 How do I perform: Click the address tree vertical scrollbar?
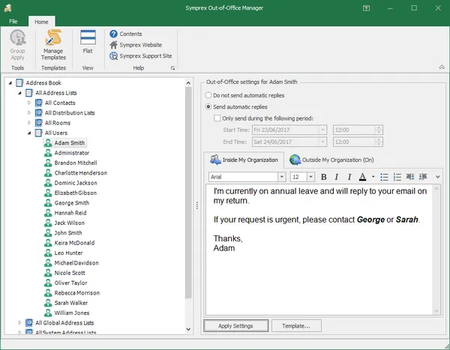pyautogui.click(x=188, y=192)
